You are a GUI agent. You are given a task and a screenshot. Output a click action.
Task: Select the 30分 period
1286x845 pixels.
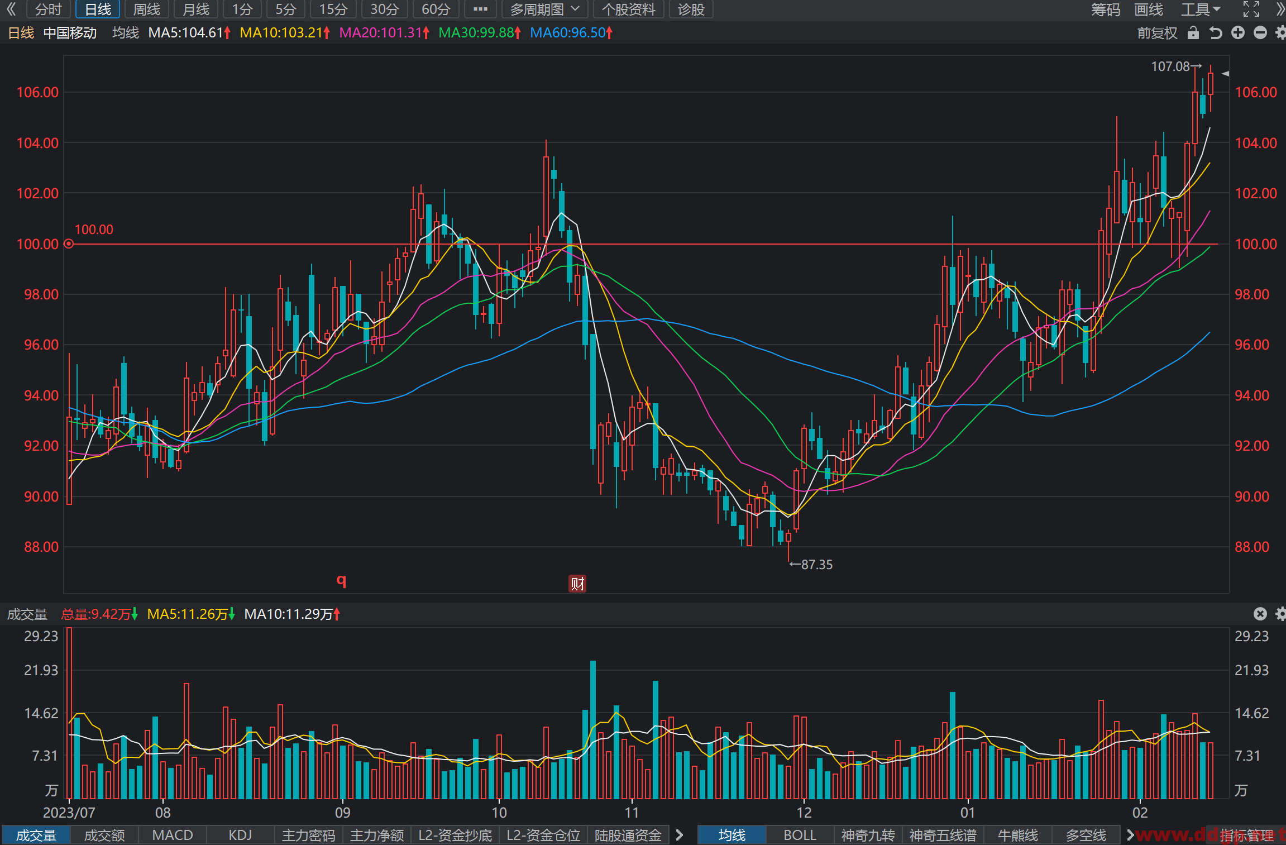(385, 9)
